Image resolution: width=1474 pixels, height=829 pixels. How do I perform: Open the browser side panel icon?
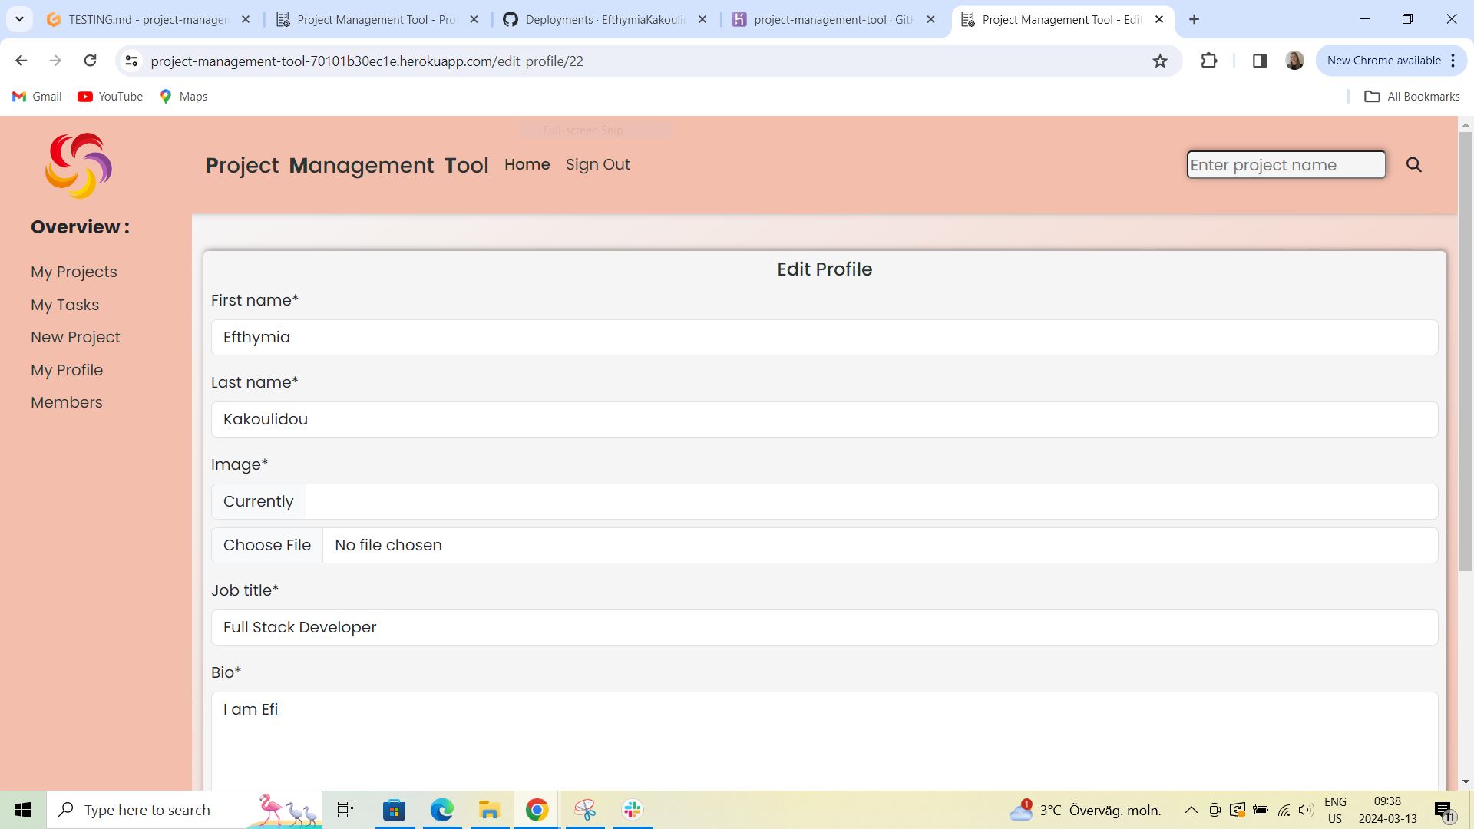1259,61
